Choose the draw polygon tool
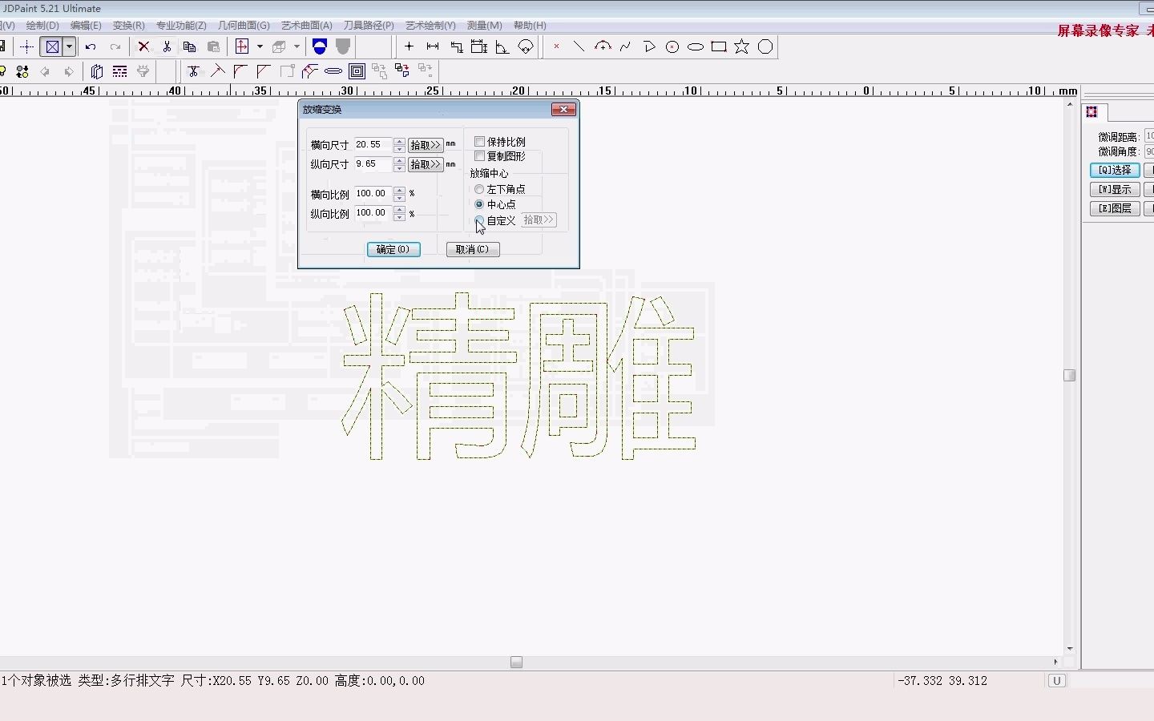The width and height of the screenshot is (1154, 721). pos(765,46)
